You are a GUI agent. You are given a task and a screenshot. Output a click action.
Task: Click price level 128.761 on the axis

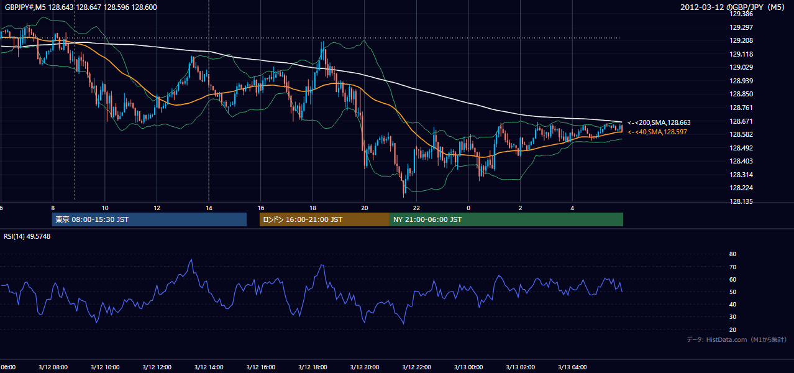pyautogui.click(x=741, y=107)
